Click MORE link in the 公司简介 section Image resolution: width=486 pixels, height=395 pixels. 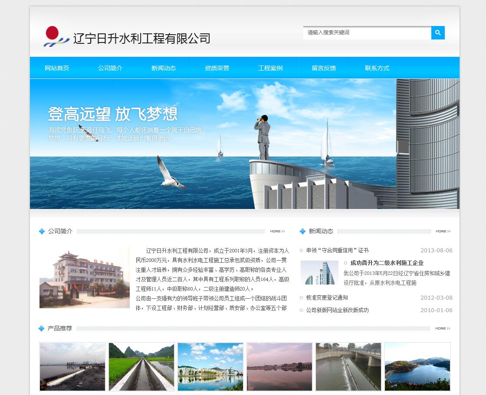click(277, 231)
